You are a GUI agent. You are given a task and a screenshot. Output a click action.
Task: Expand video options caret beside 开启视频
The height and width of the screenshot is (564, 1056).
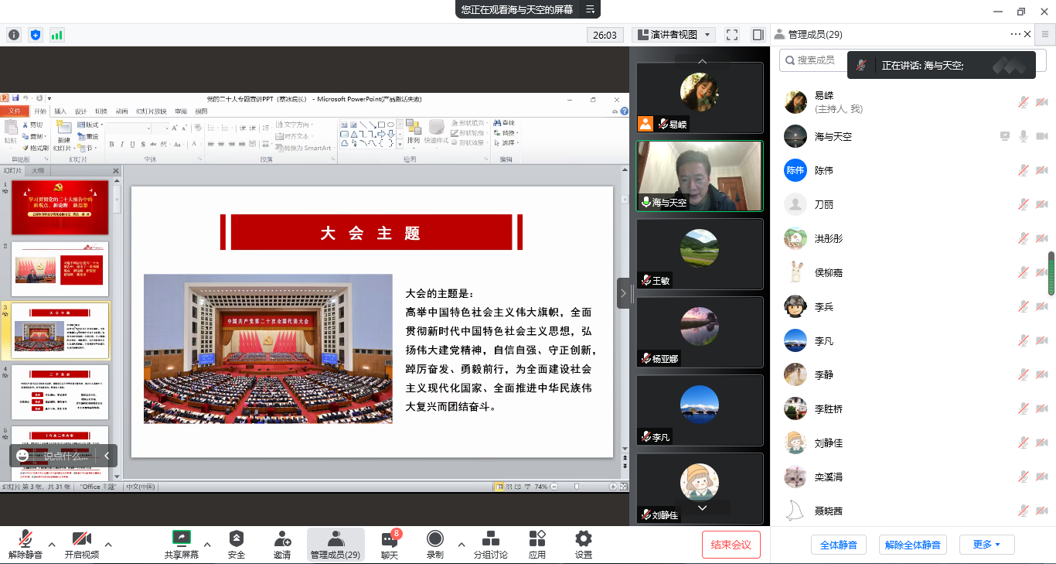point(108,544)
